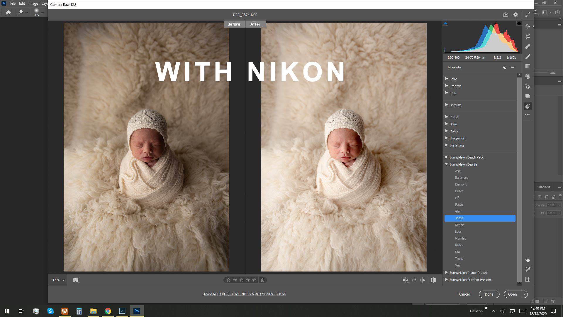Viewport: 563px width, 317px height.
Task: Open the Snapshots panel icon
Action: 528,96
